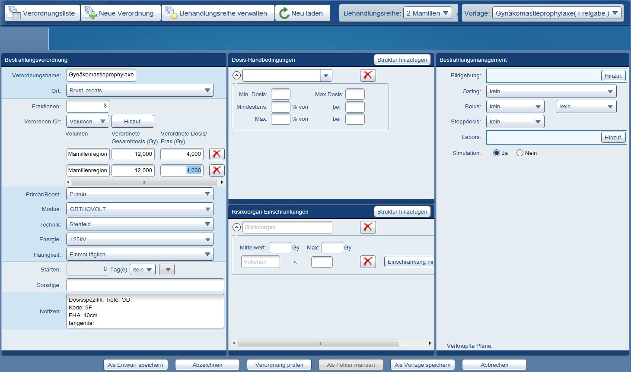Open the Behandlungsreihe 2 Mamillen selector
The image size is (631, 372).
pyautogui.click(x=427, y=13)
